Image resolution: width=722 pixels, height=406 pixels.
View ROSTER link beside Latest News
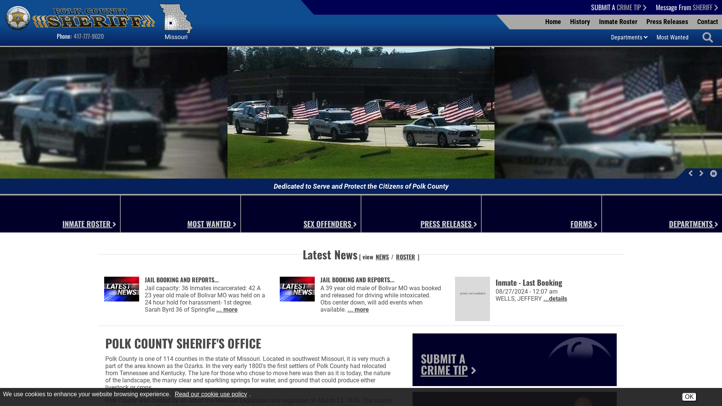tap(405, 257)
